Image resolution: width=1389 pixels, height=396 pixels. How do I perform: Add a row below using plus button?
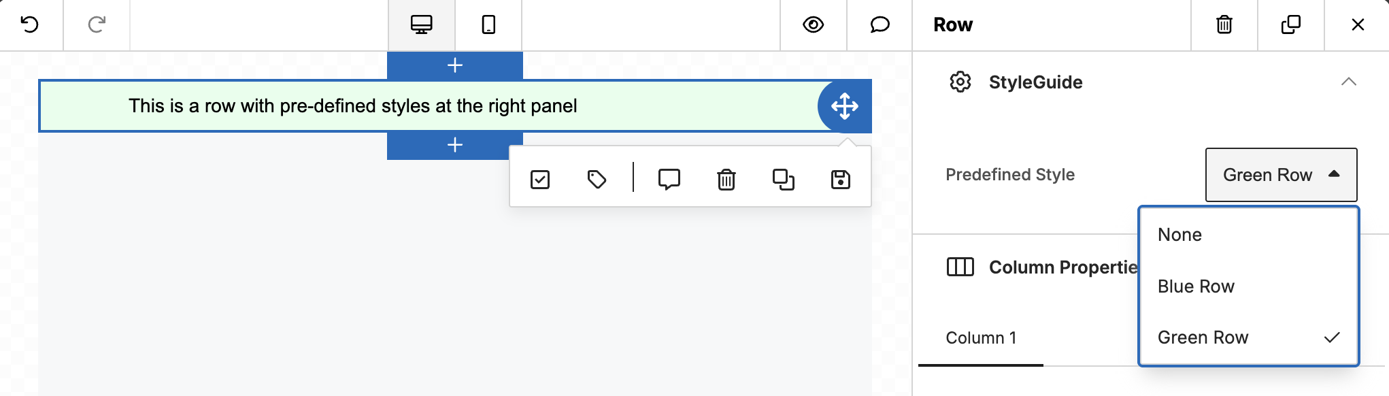455,145
